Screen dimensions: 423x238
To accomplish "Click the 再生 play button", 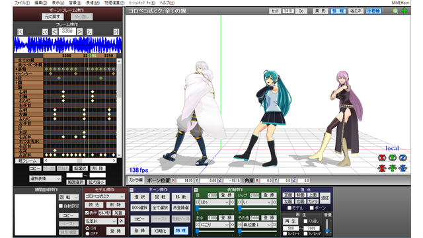I will [290, 221].
